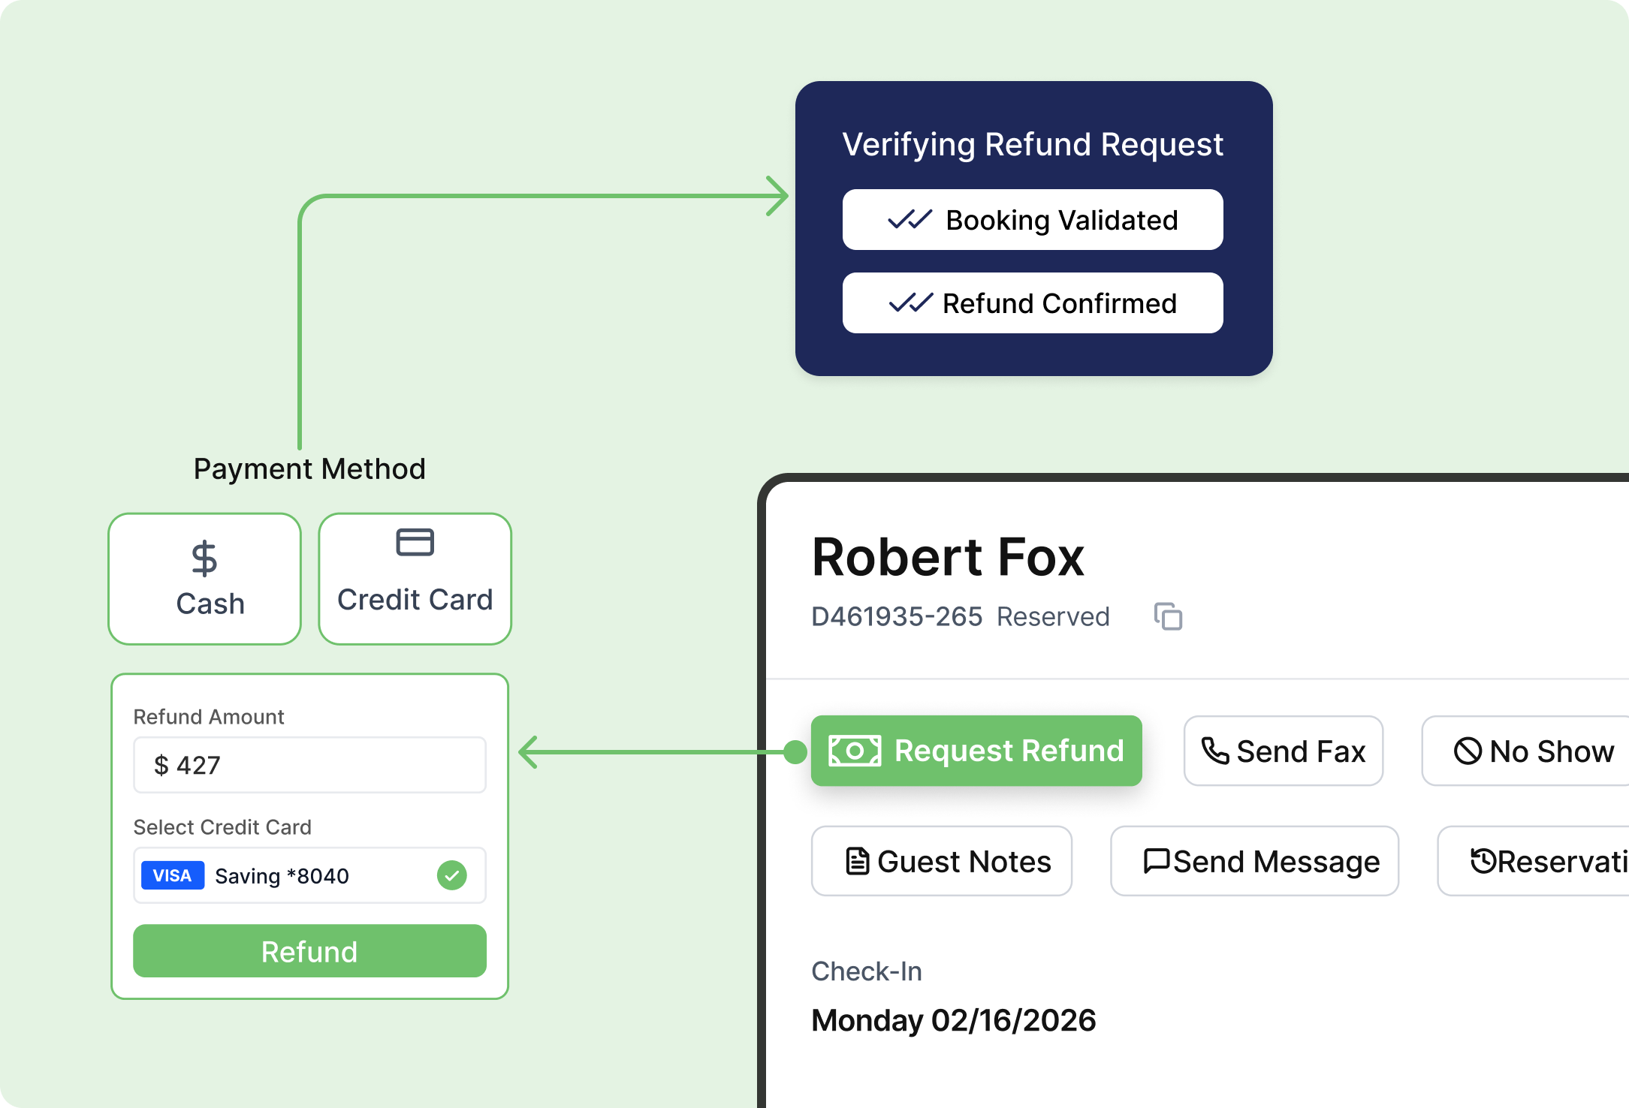Click the Refund Confirmed double-check mark
Screen dimensions: 1629x1108
[910, 303]
